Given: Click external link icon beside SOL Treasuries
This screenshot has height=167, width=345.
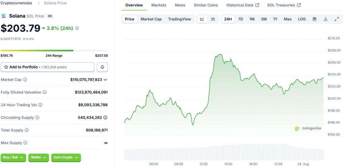Looking at the screenshot, I should [299, 5].
